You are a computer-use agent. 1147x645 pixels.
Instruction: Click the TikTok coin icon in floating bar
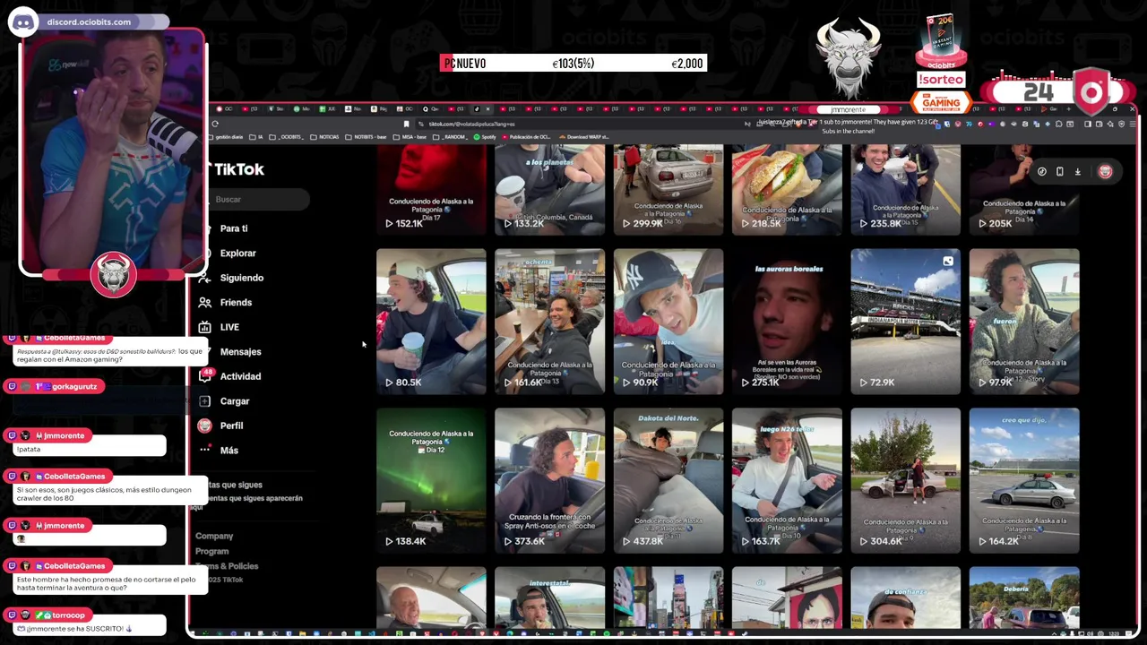click(x=1042, y=171)
